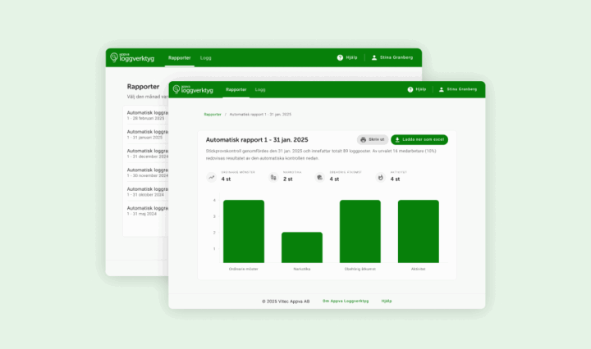Screen dimensions: 591x349
Task: Open the Rapporter tab in the front window
Action: coord(236,88)
